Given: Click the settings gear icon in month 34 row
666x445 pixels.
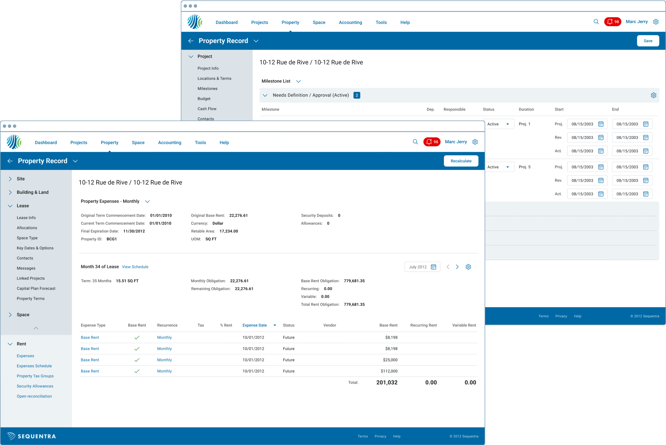Looking at the screenshot, I should click(468, 267).
